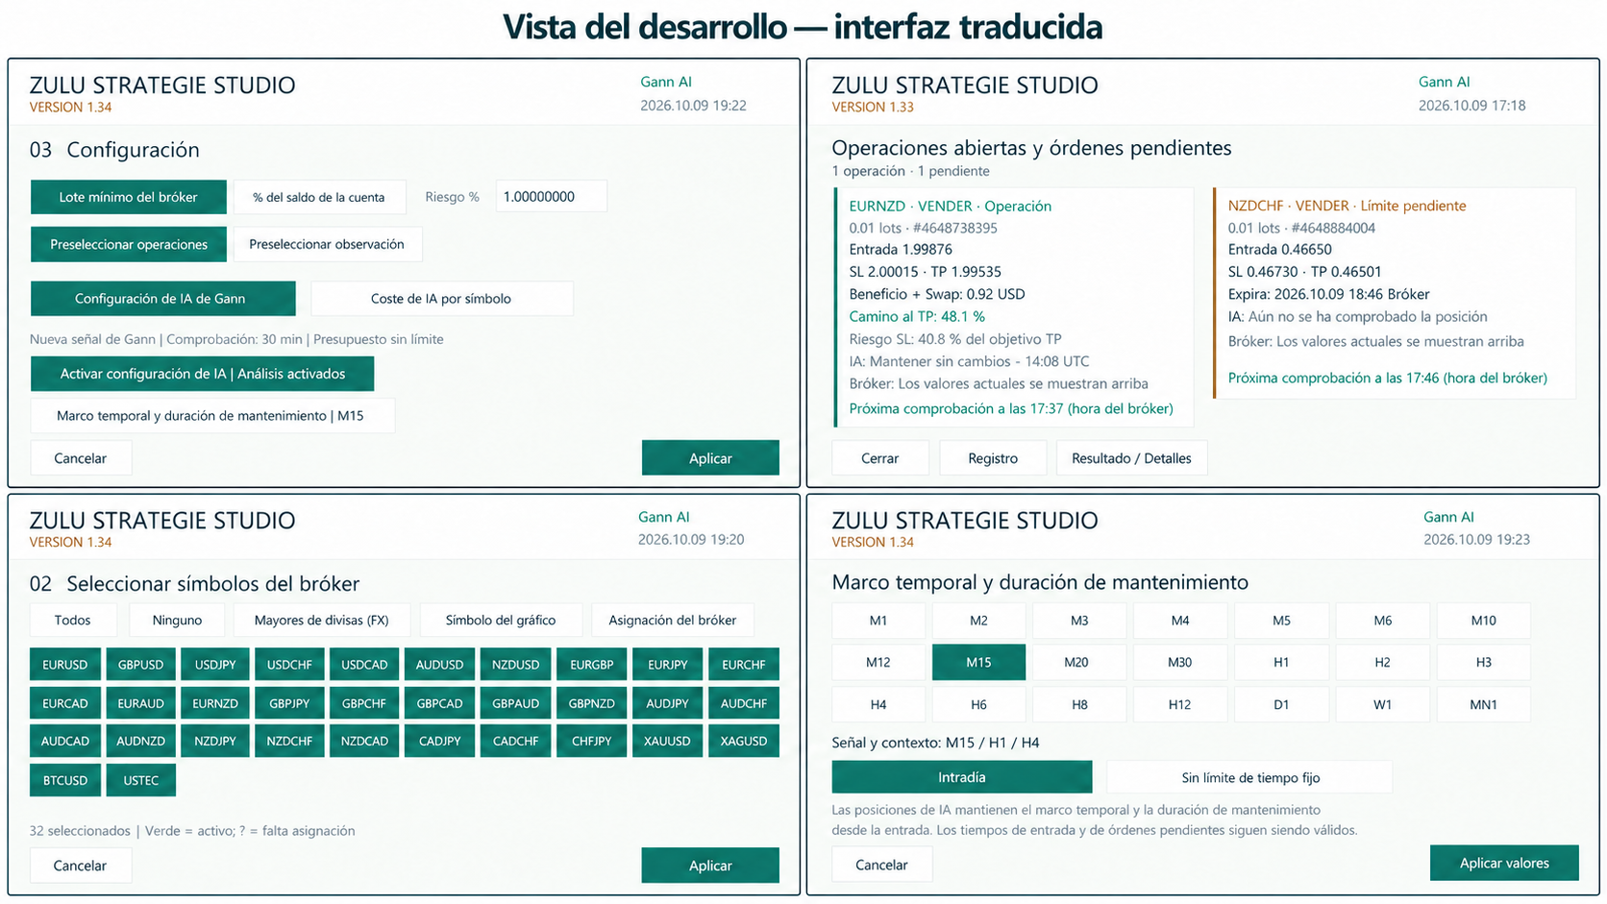
Task: Click Cerrar in the open operations panel
Action: click(x=879, y=458)
